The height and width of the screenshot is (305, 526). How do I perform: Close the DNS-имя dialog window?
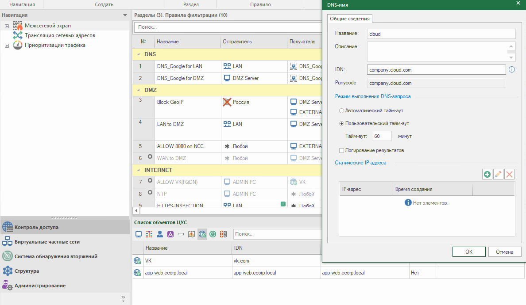click(x=518, y=3)
